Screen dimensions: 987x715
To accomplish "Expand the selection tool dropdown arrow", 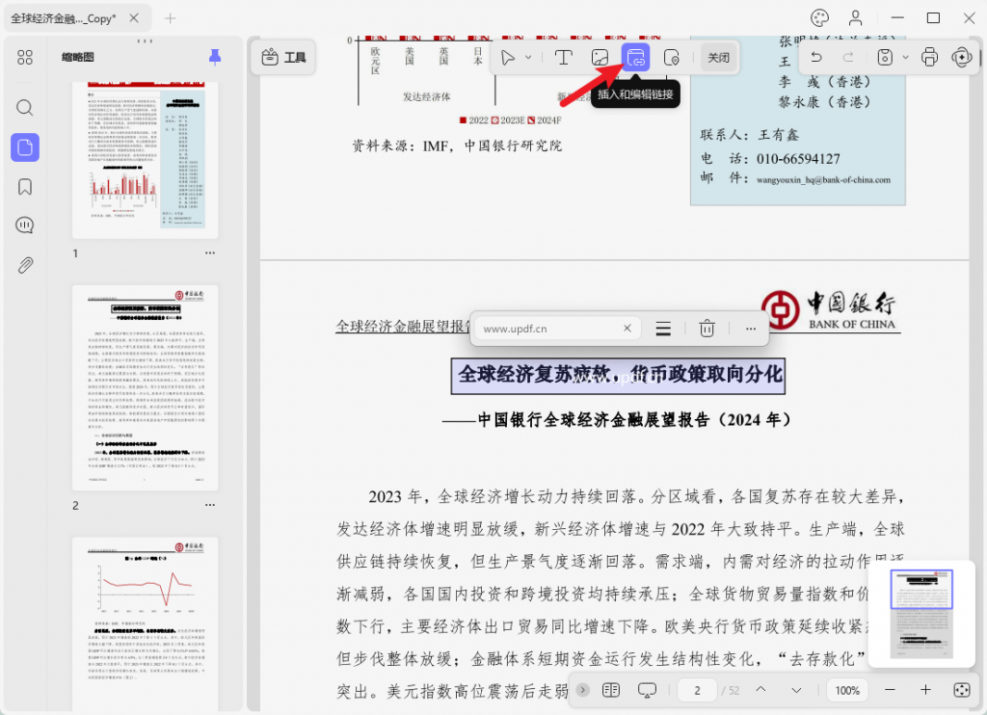I will 529,57.
